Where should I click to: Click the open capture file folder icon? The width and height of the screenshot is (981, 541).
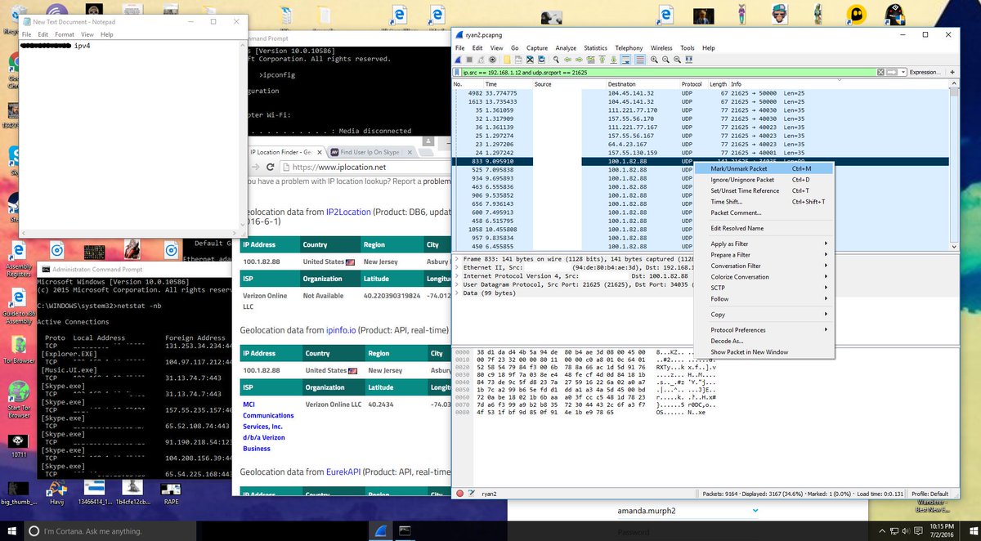point(507,60)
